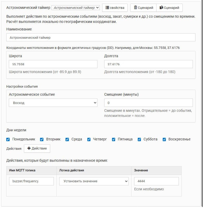Viewport: 203px width, 208px height.
Task: Disable the Среда checkbox
Action: click(67, 139)
